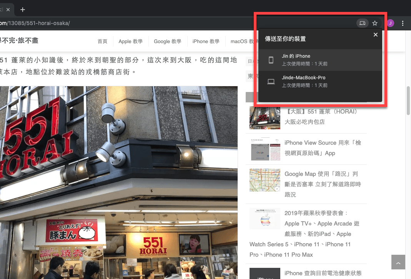Open the macOS nav item
This screenshot has width=411, height=279.
point(244,41)
